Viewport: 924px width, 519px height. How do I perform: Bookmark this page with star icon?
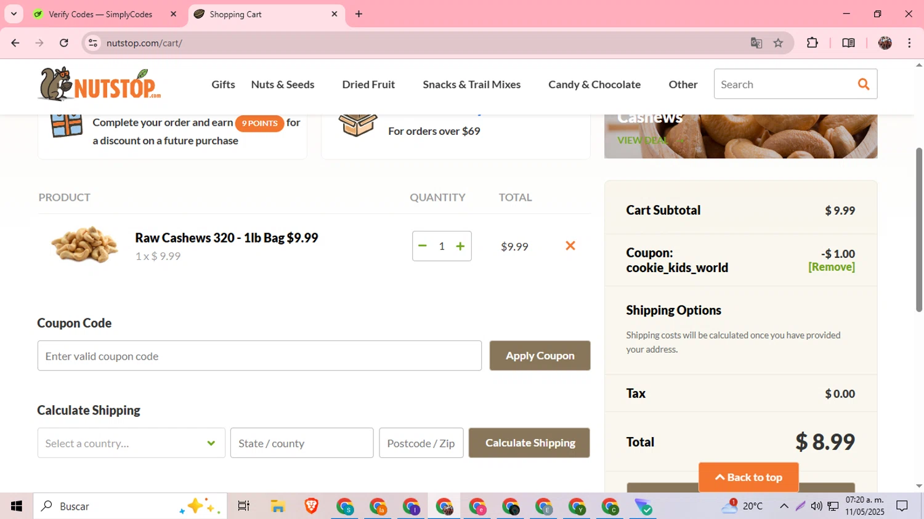click(779, 43)
